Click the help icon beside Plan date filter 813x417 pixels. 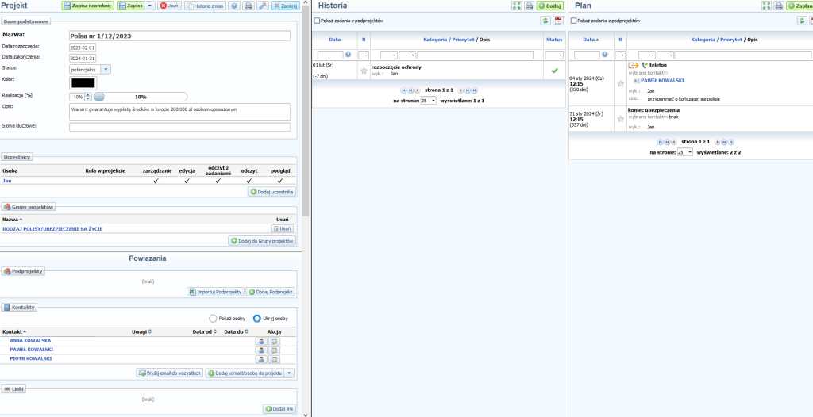coord(604,55)
